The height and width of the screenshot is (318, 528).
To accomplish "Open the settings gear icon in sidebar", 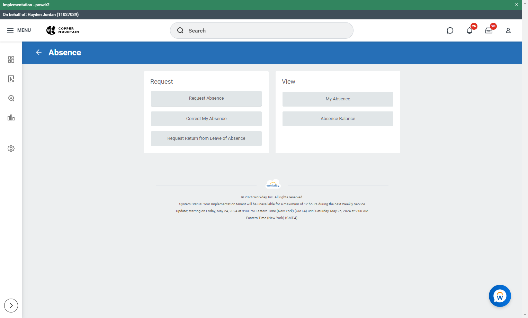I will tap(11, 148).
